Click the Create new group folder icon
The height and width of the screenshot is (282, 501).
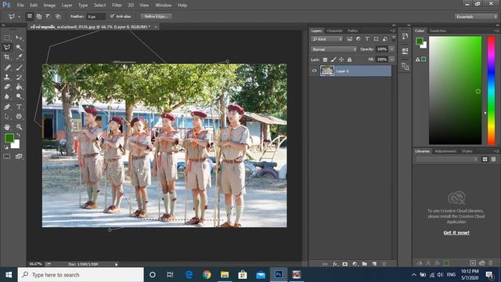click(x=365, y=264)
